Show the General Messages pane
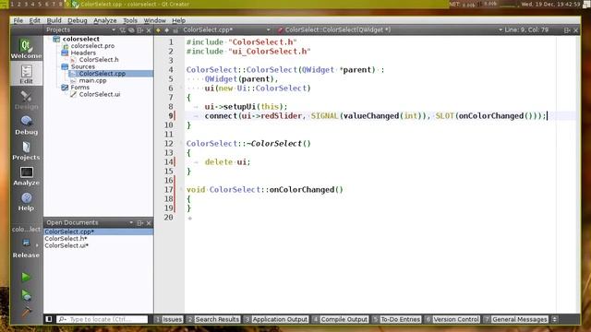Image resolution: width=591 pixels, height=332 pixels. (x=515, y=319)
